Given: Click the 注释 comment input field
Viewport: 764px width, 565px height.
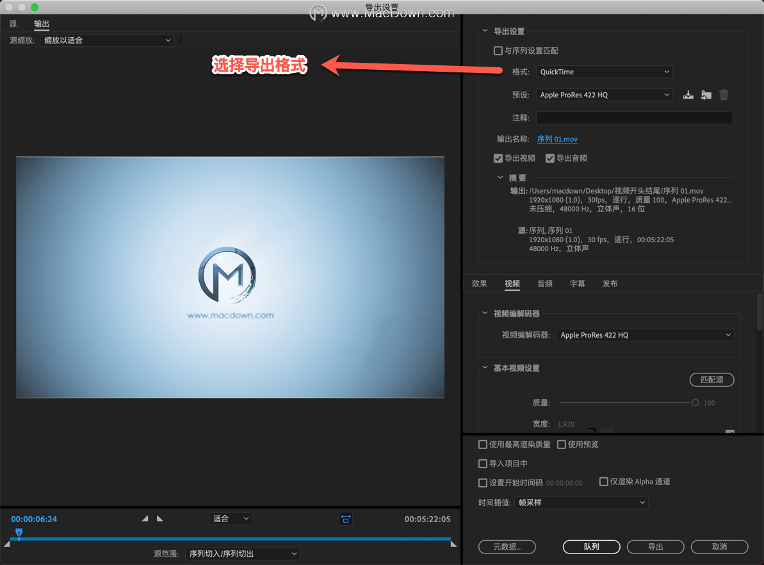Looking at the screenshot, I should click(x=635, y=118).
